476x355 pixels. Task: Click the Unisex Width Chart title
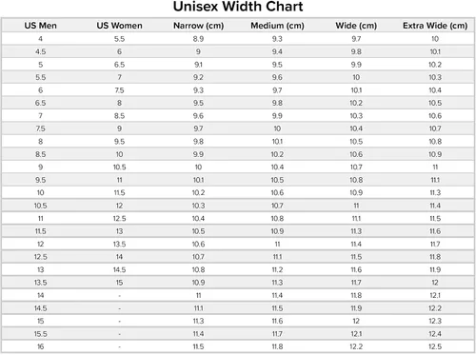238,7
